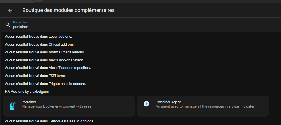The height and width of the screenshot is (125, 281).
Task: Click the Helto4Real Hass.io Add-ons no-result line
Action: click(50, 121)
